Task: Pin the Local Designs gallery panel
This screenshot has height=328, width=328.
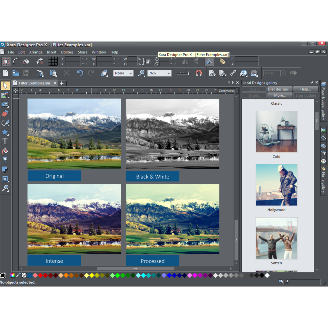Action: click(x=312, y=82)
